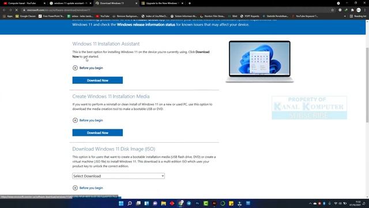Bookmark this page with the star icon
The width and height of the screenshot is (369, 208).
[333, 10]
